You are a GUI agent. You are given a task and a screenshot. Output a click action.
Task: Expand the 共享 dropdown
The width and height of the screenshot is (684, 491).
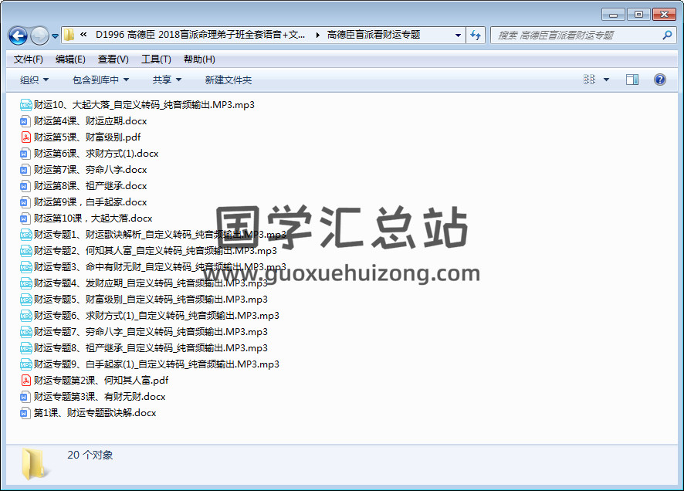pyautogui.click(x=167, y=80)
